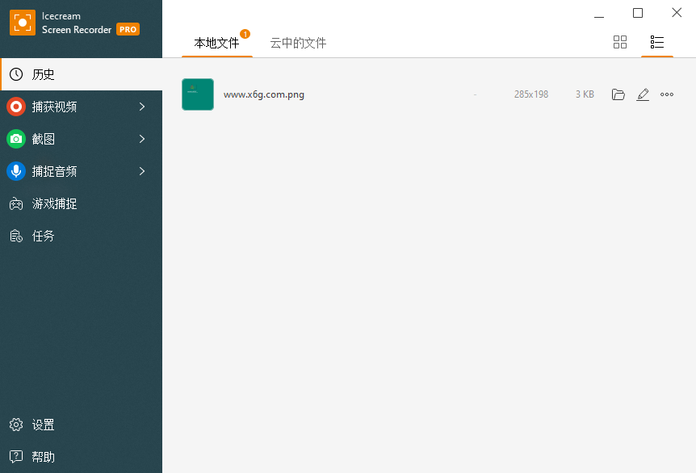Open Settings via the gear icon

[x=15, y=425]
